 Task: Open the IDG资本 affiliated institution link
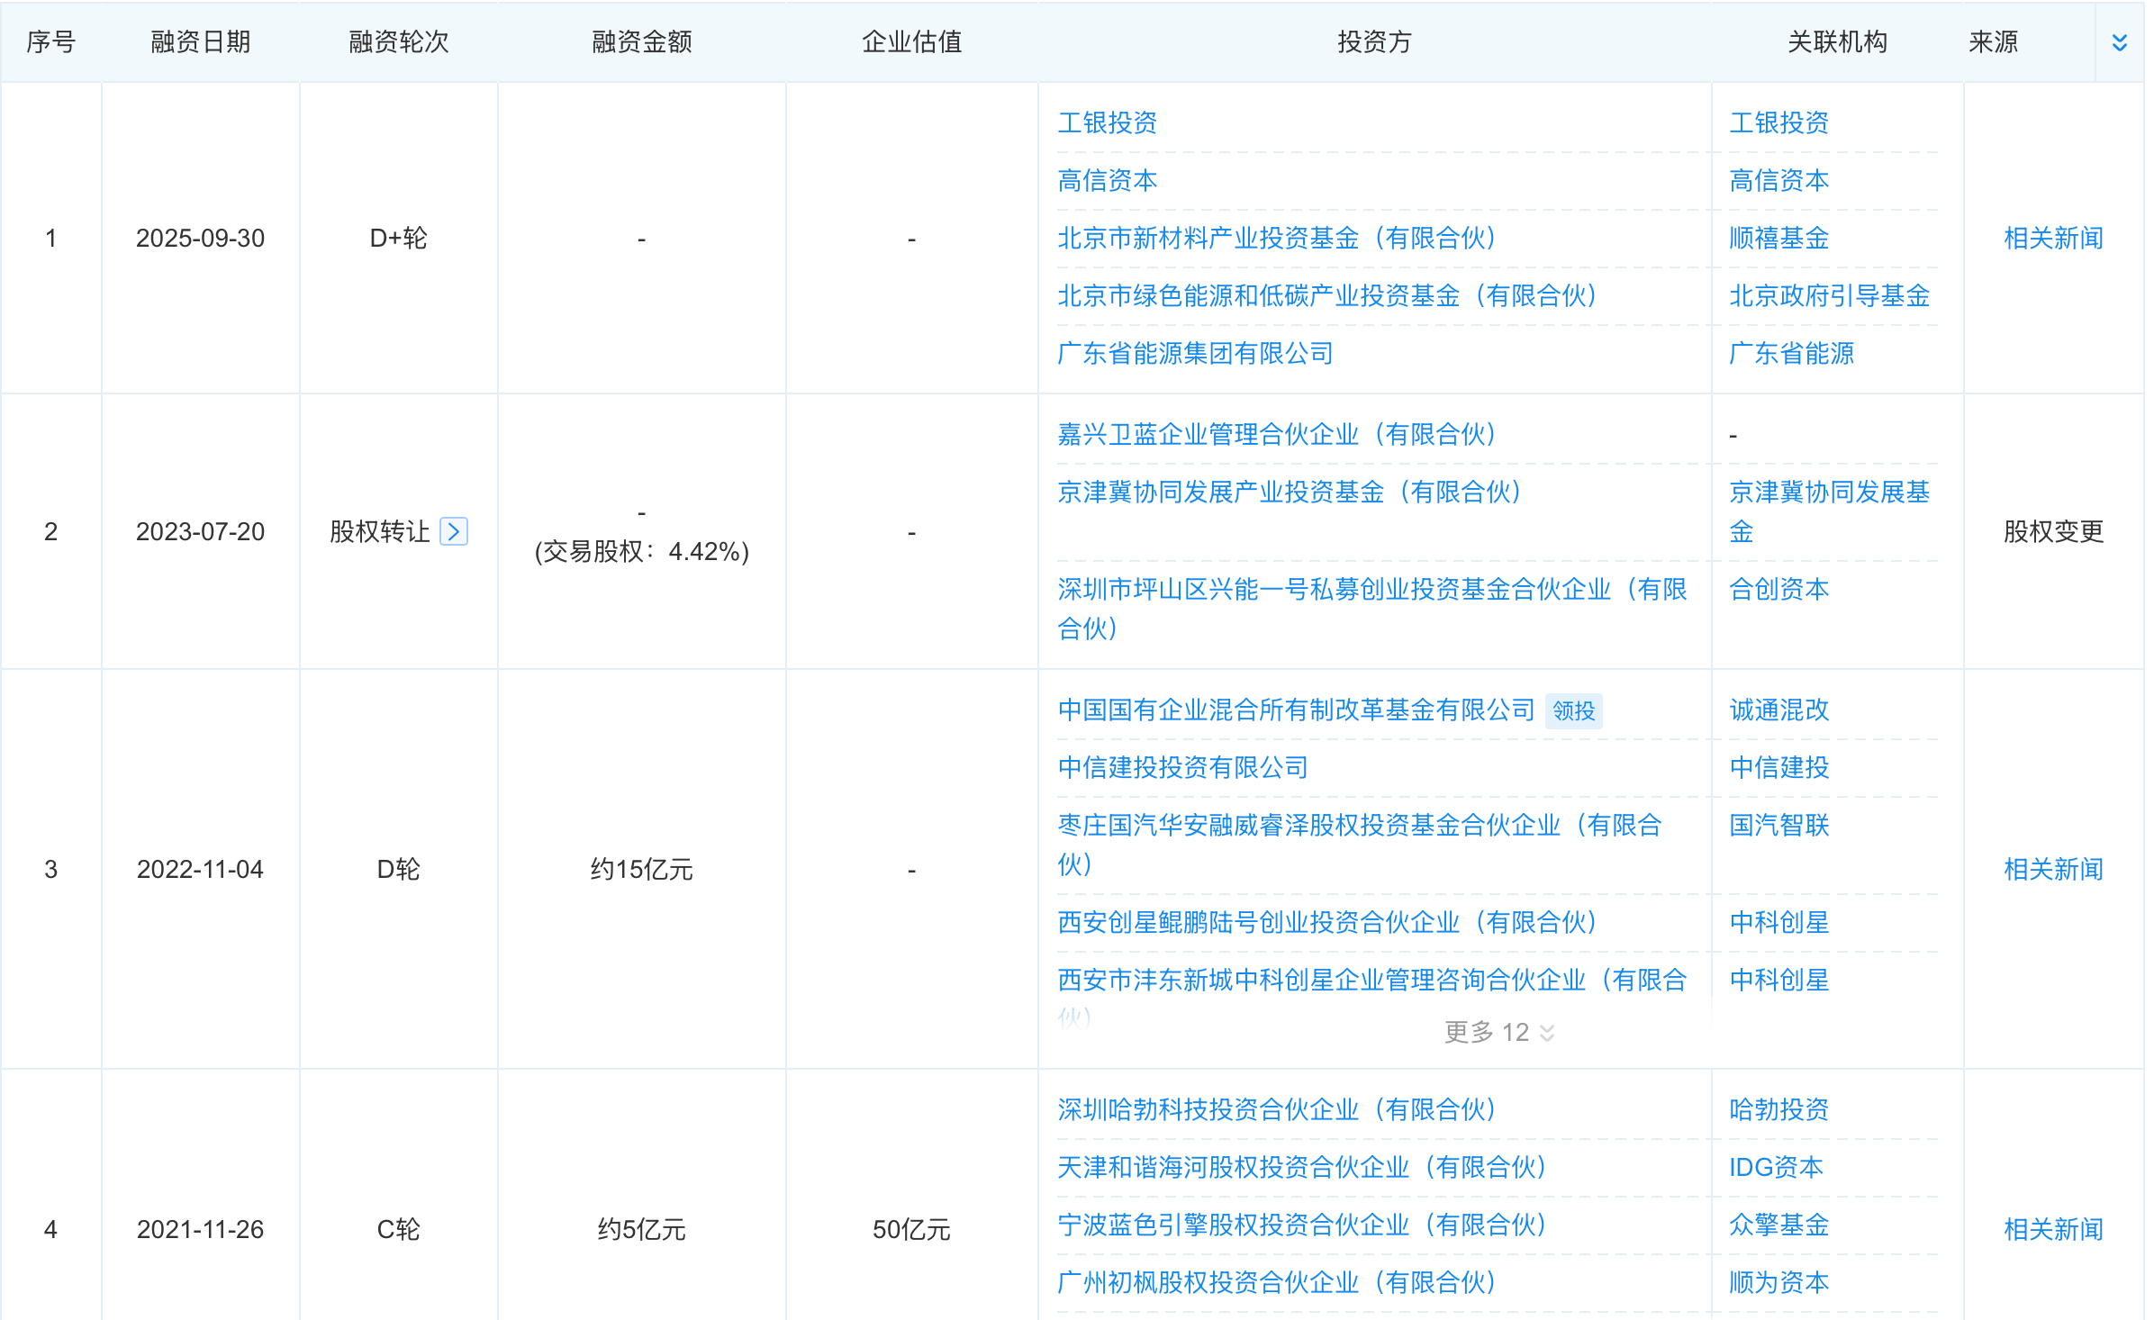(1778, 1167)
